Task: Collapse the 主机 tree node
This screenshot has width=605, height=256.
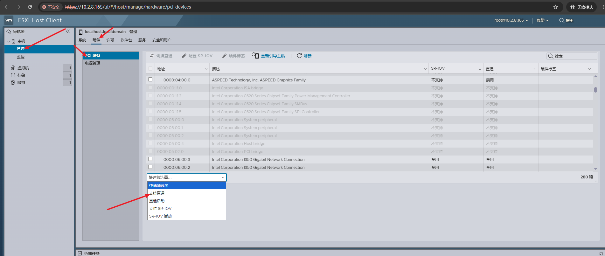Action: (x=8, y=41)
